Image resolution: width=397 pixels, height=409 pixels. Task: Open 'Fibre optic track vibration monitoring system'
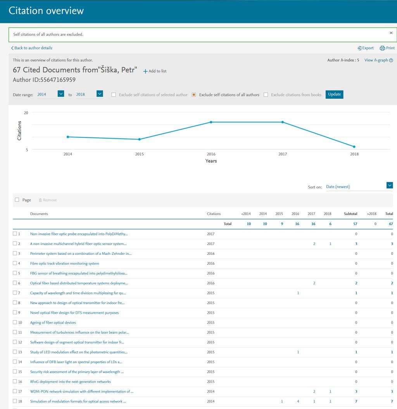click(65, 263)
